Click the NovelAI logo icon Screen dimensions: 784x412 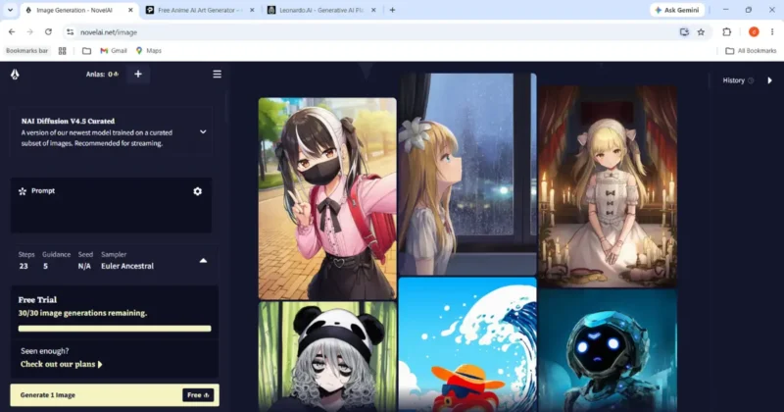15,75
